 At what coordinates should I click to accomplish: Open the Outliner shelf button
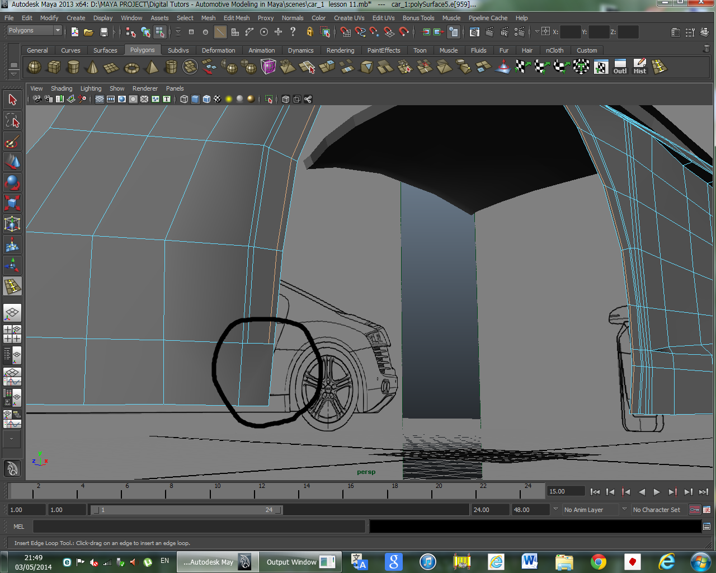pos(620,68)
